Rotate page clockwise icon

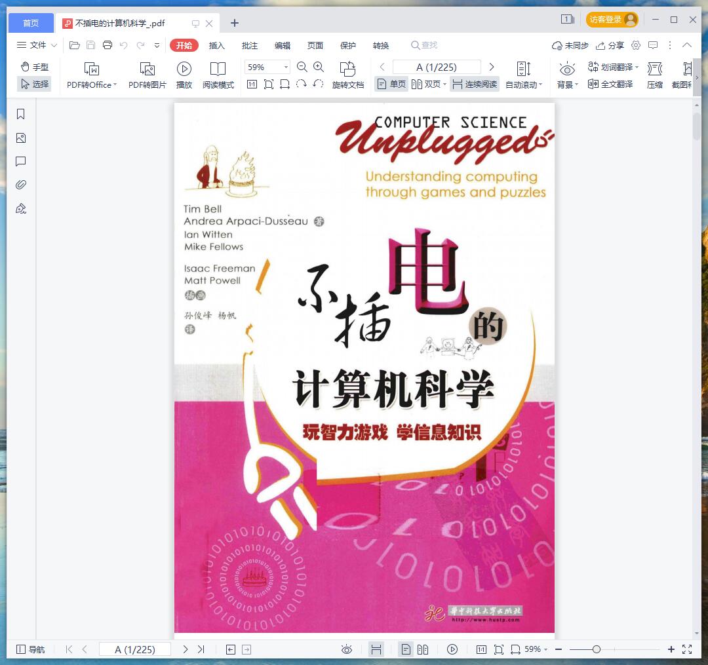tap(301, 85)
